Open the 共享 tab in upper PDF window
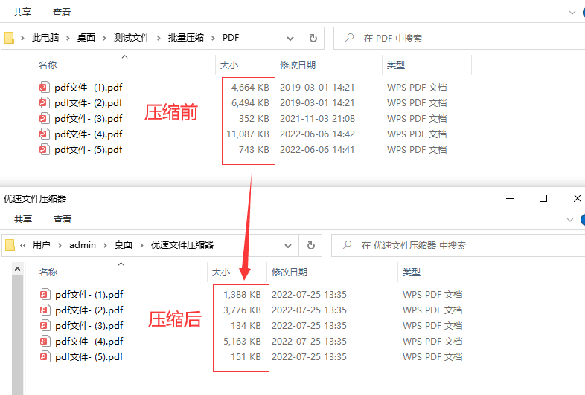This screenshot has height=395, width=585. pos(22,13)
